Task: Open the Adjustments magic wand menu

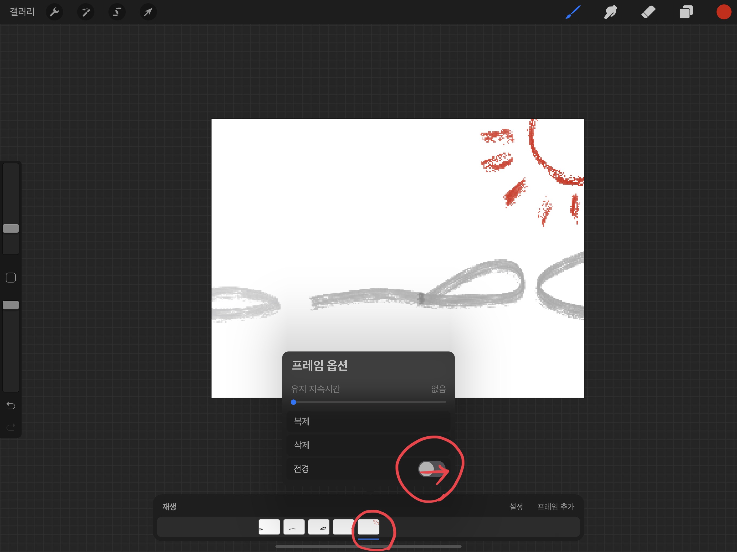Action: coord(86,12)
